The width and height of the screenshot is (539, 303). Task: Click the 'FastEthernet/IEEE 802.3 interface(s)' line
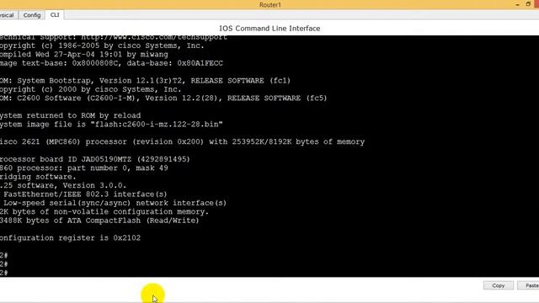coord(83,194)
